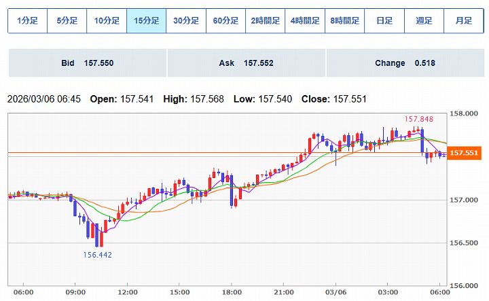Choose the 4時間足 timeframe
The width and height of the screenshot is (489, 301).
304,21
